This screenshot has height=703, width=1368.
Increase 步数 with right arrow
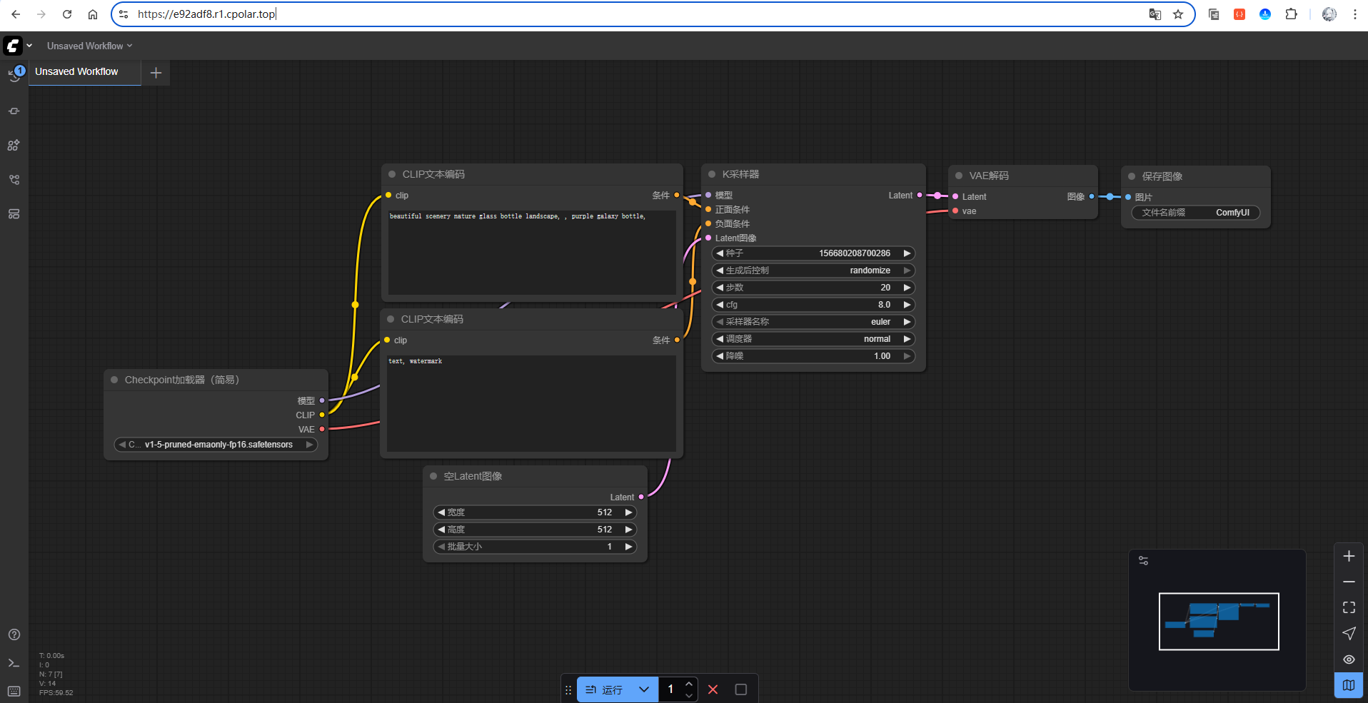click(907, 288)
